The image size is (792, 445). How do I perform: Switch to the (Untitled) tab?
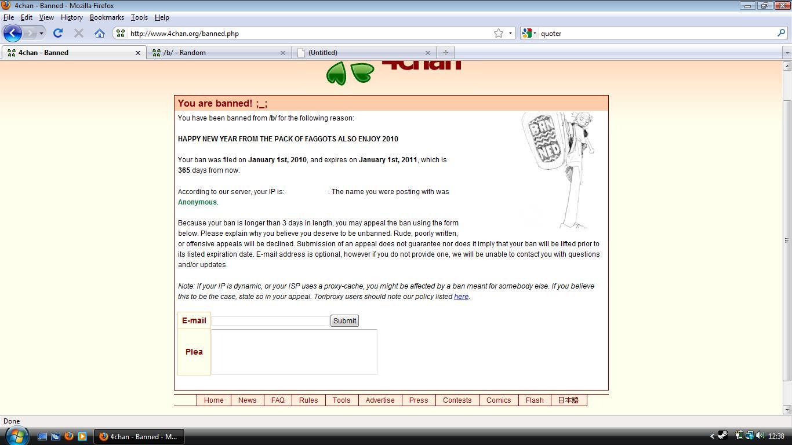(x=364, y=53)
